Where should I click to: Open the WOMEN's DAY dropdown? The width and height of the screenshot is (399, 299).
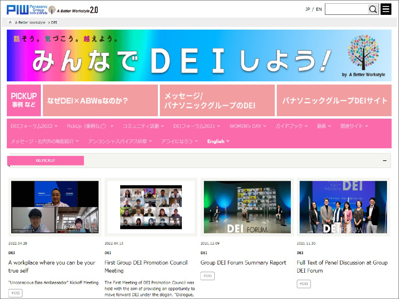(x=248, y=125)
